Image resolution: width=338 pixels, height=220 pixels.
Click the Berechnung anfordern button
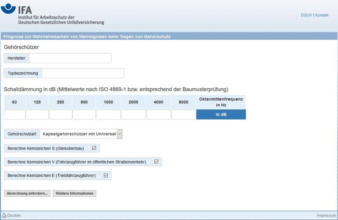click(x=27, y=193)
